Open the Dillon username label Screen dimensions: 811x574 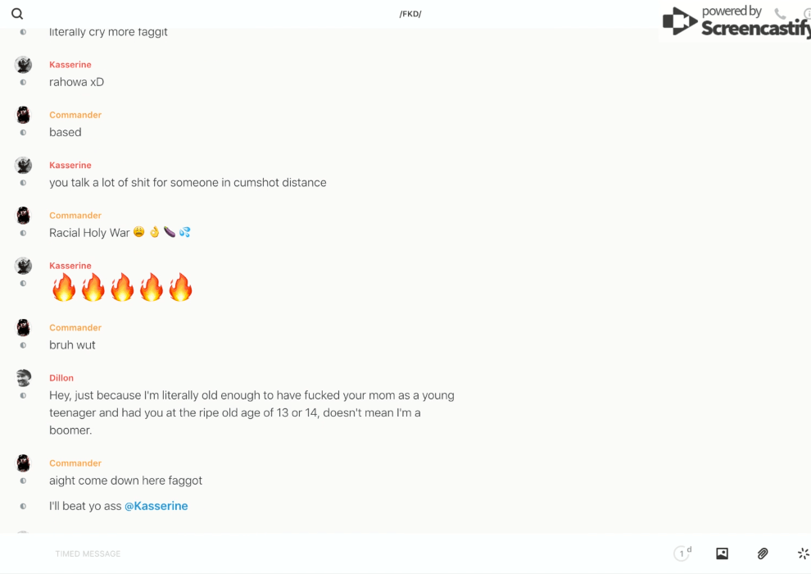click(x=61, y=378)
